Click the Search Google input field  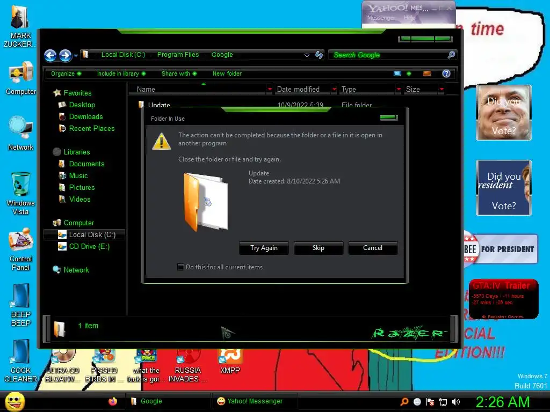tap(388, 55)
